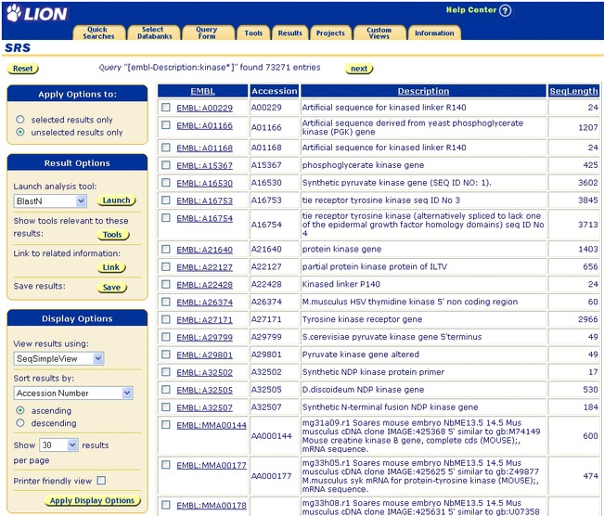This screenshot has width=604, height=516.
Task: Select 'unselected results only' radio option
Action: coord(20,132)
